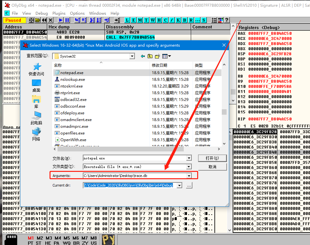Click the Arguments input field
The image size is (310, 245).
(x=135, y=176)
